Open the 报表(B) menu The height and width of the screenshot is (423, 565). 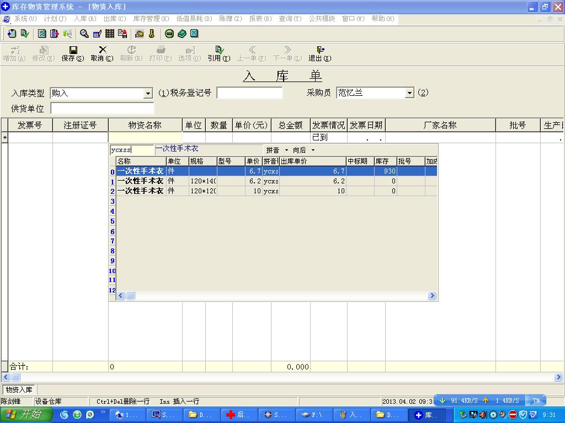(x=260, y=19)
